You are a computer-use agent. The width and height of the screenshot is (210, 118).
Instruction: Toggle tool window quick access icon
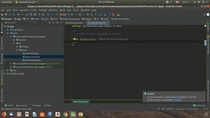click(x=2, y=109)
